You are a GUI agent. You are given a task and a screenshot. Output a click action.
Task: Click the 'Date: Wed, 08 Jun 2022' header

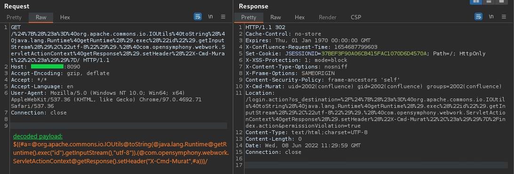point(303,145)
